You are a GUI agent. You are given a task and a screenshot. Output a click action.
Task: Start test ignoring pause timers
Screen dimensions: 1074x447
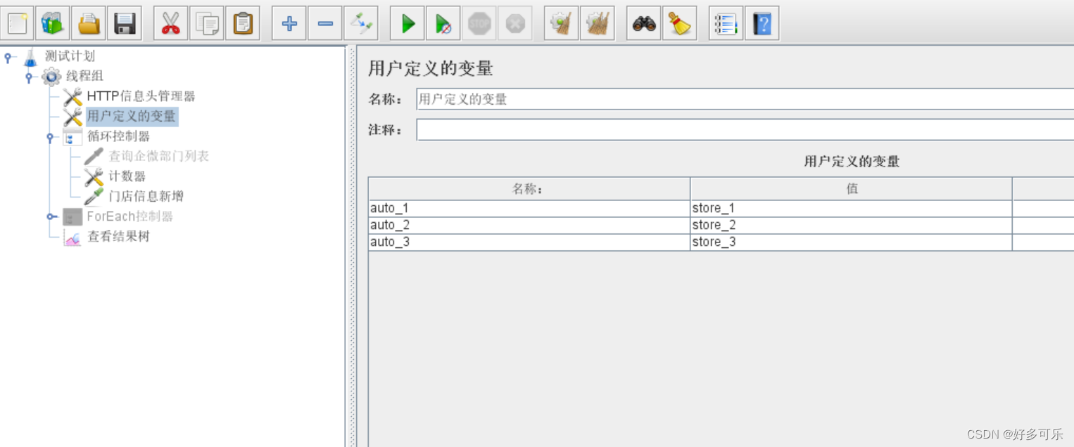443,22
